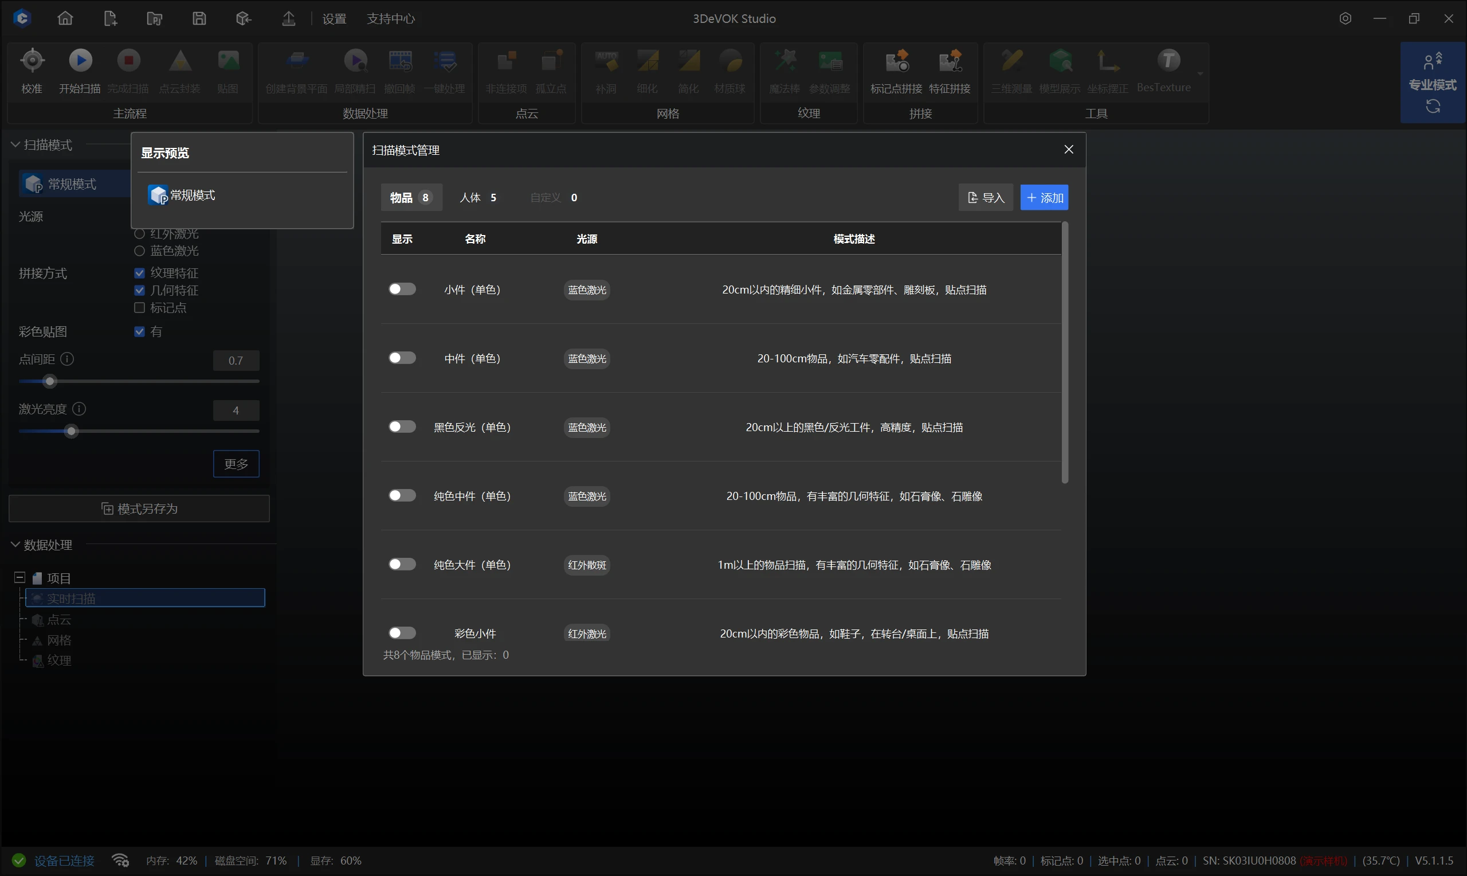This screenshot has height=876, width=1467.
Task: Switch to the 人体 tab
Action: (478, 198)
